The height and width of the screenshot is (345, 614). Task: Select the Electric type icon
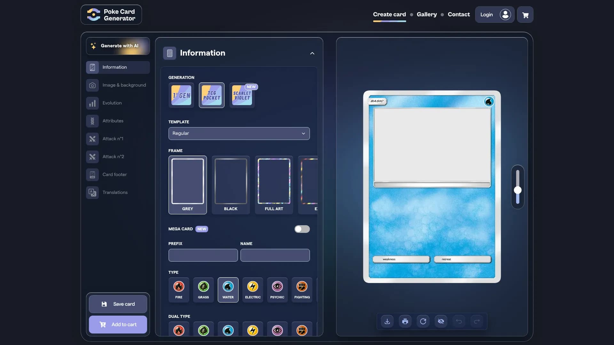pos(253,289)
